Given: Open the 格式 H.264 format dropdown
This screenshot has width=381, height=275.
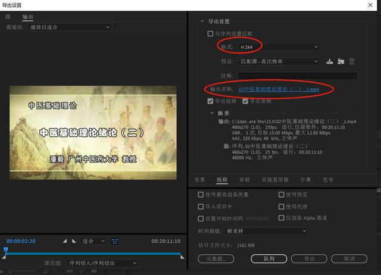Looking at the screenshot, I should point(277,46).
